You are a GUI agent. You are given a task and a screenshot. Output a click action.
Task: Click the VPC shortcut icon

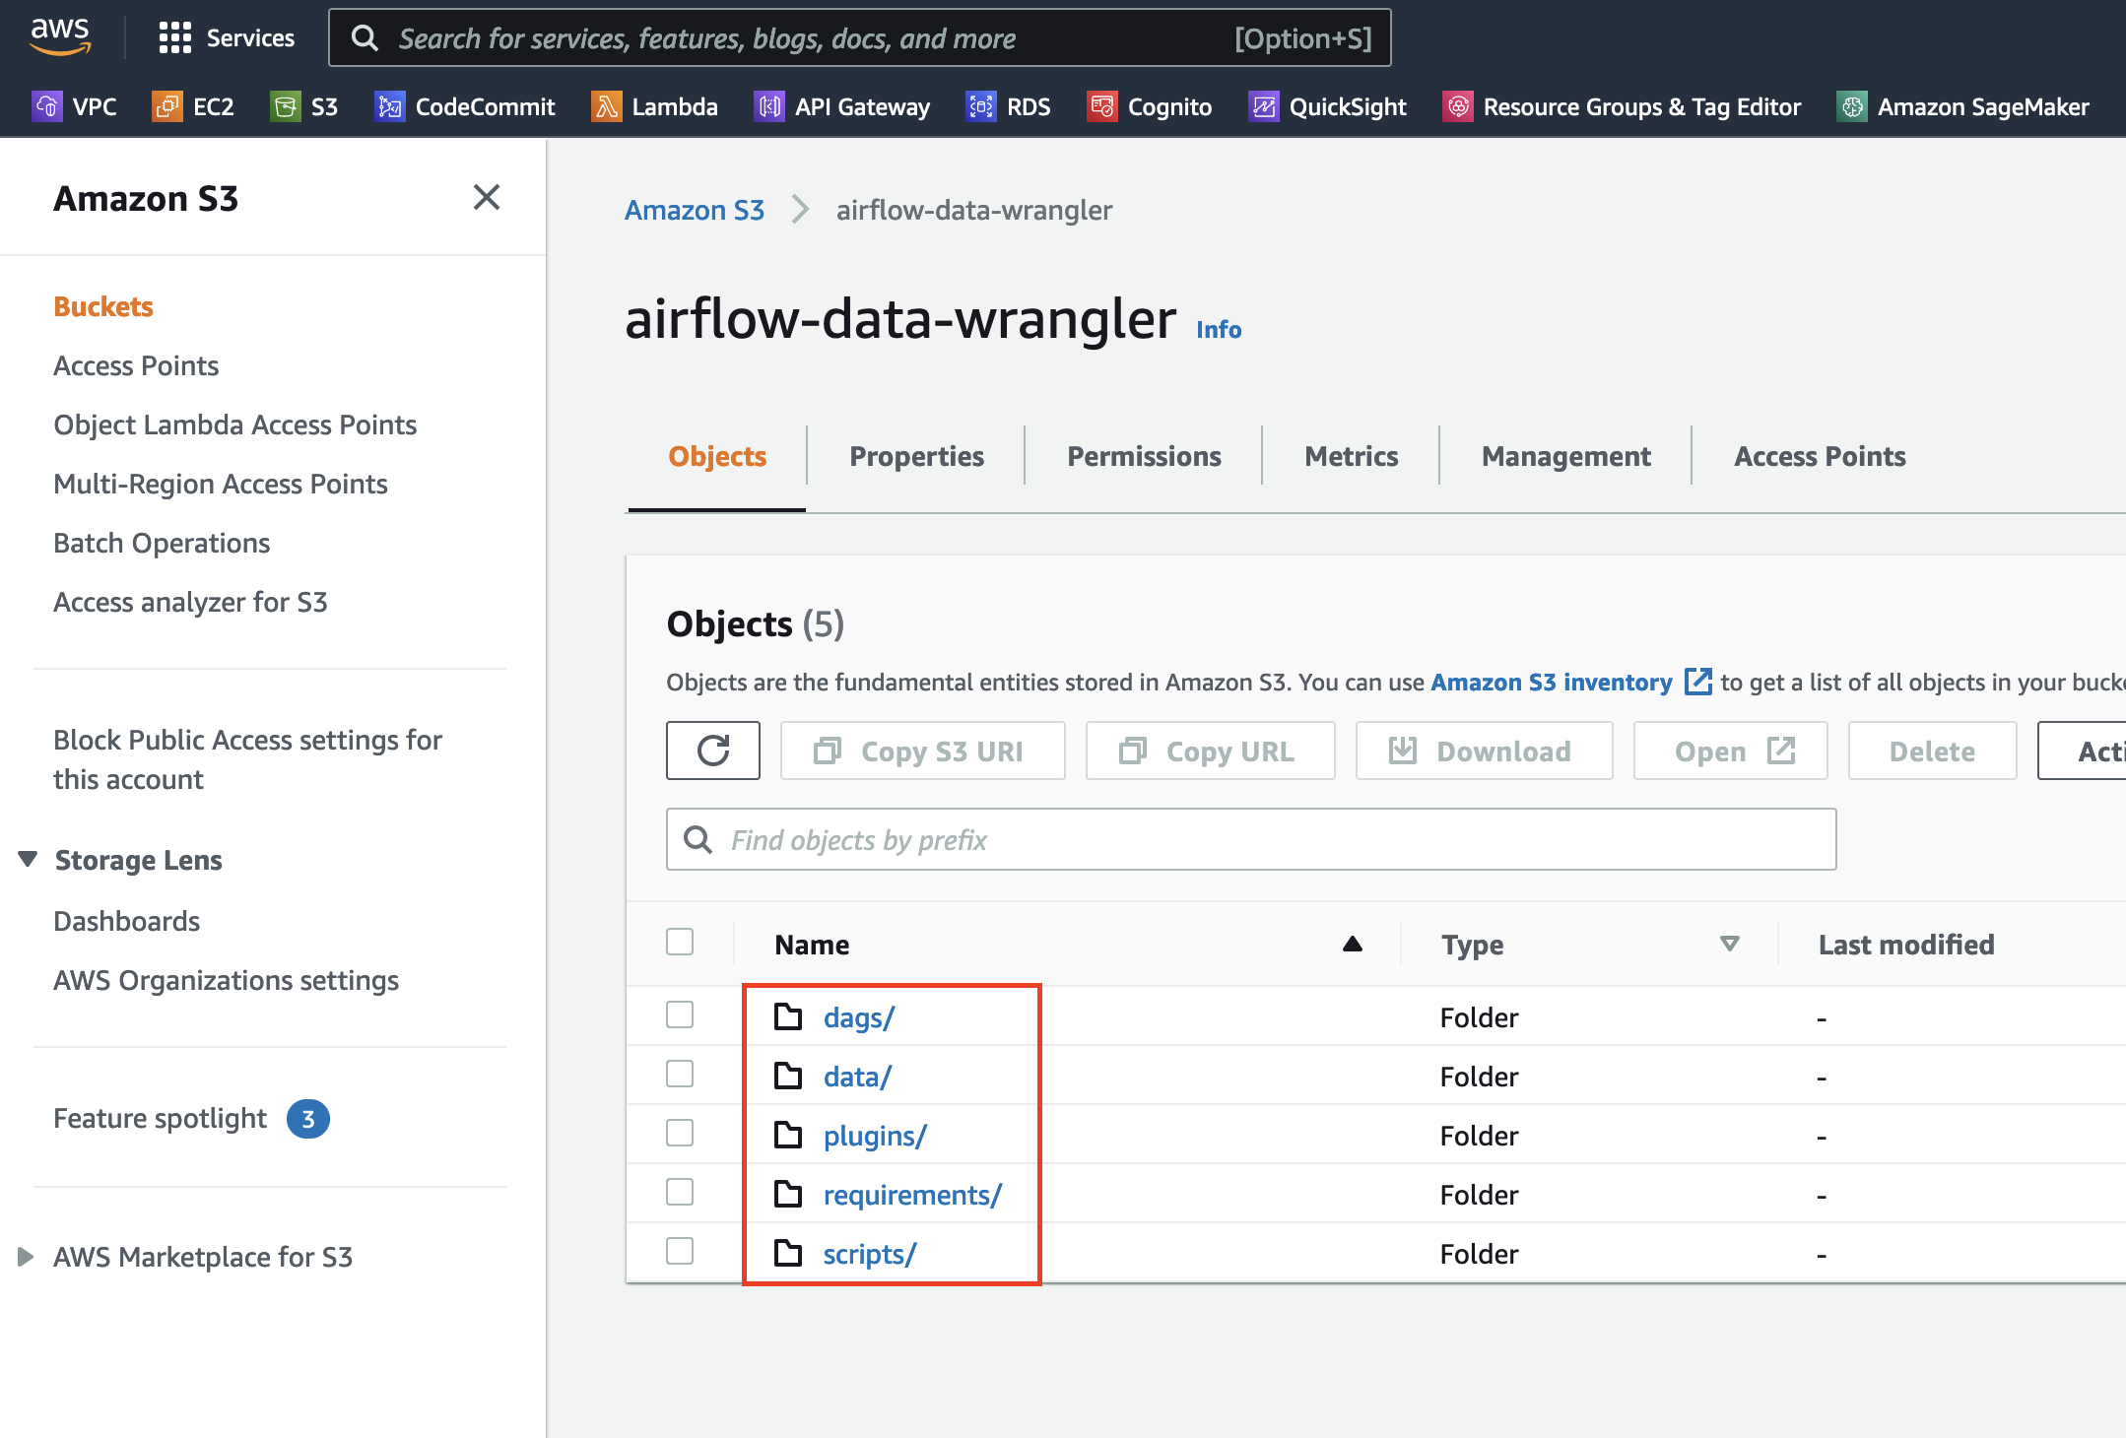click(47, 106)
